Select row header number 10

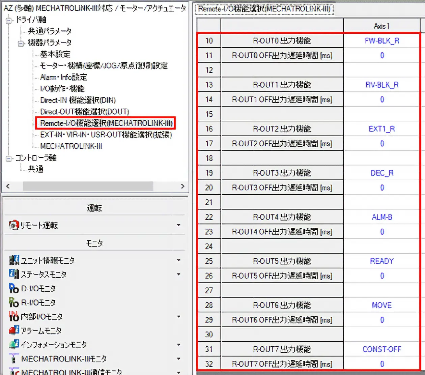pos(209,41)
